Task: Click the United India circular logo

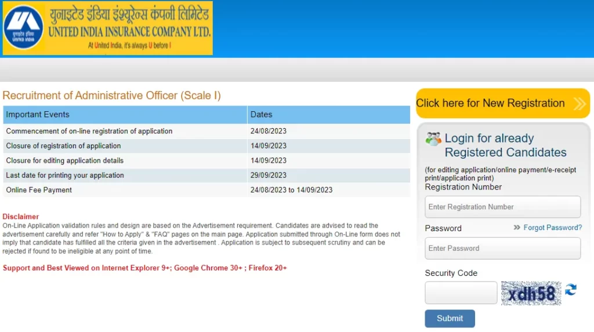Action: pos(23,27)
